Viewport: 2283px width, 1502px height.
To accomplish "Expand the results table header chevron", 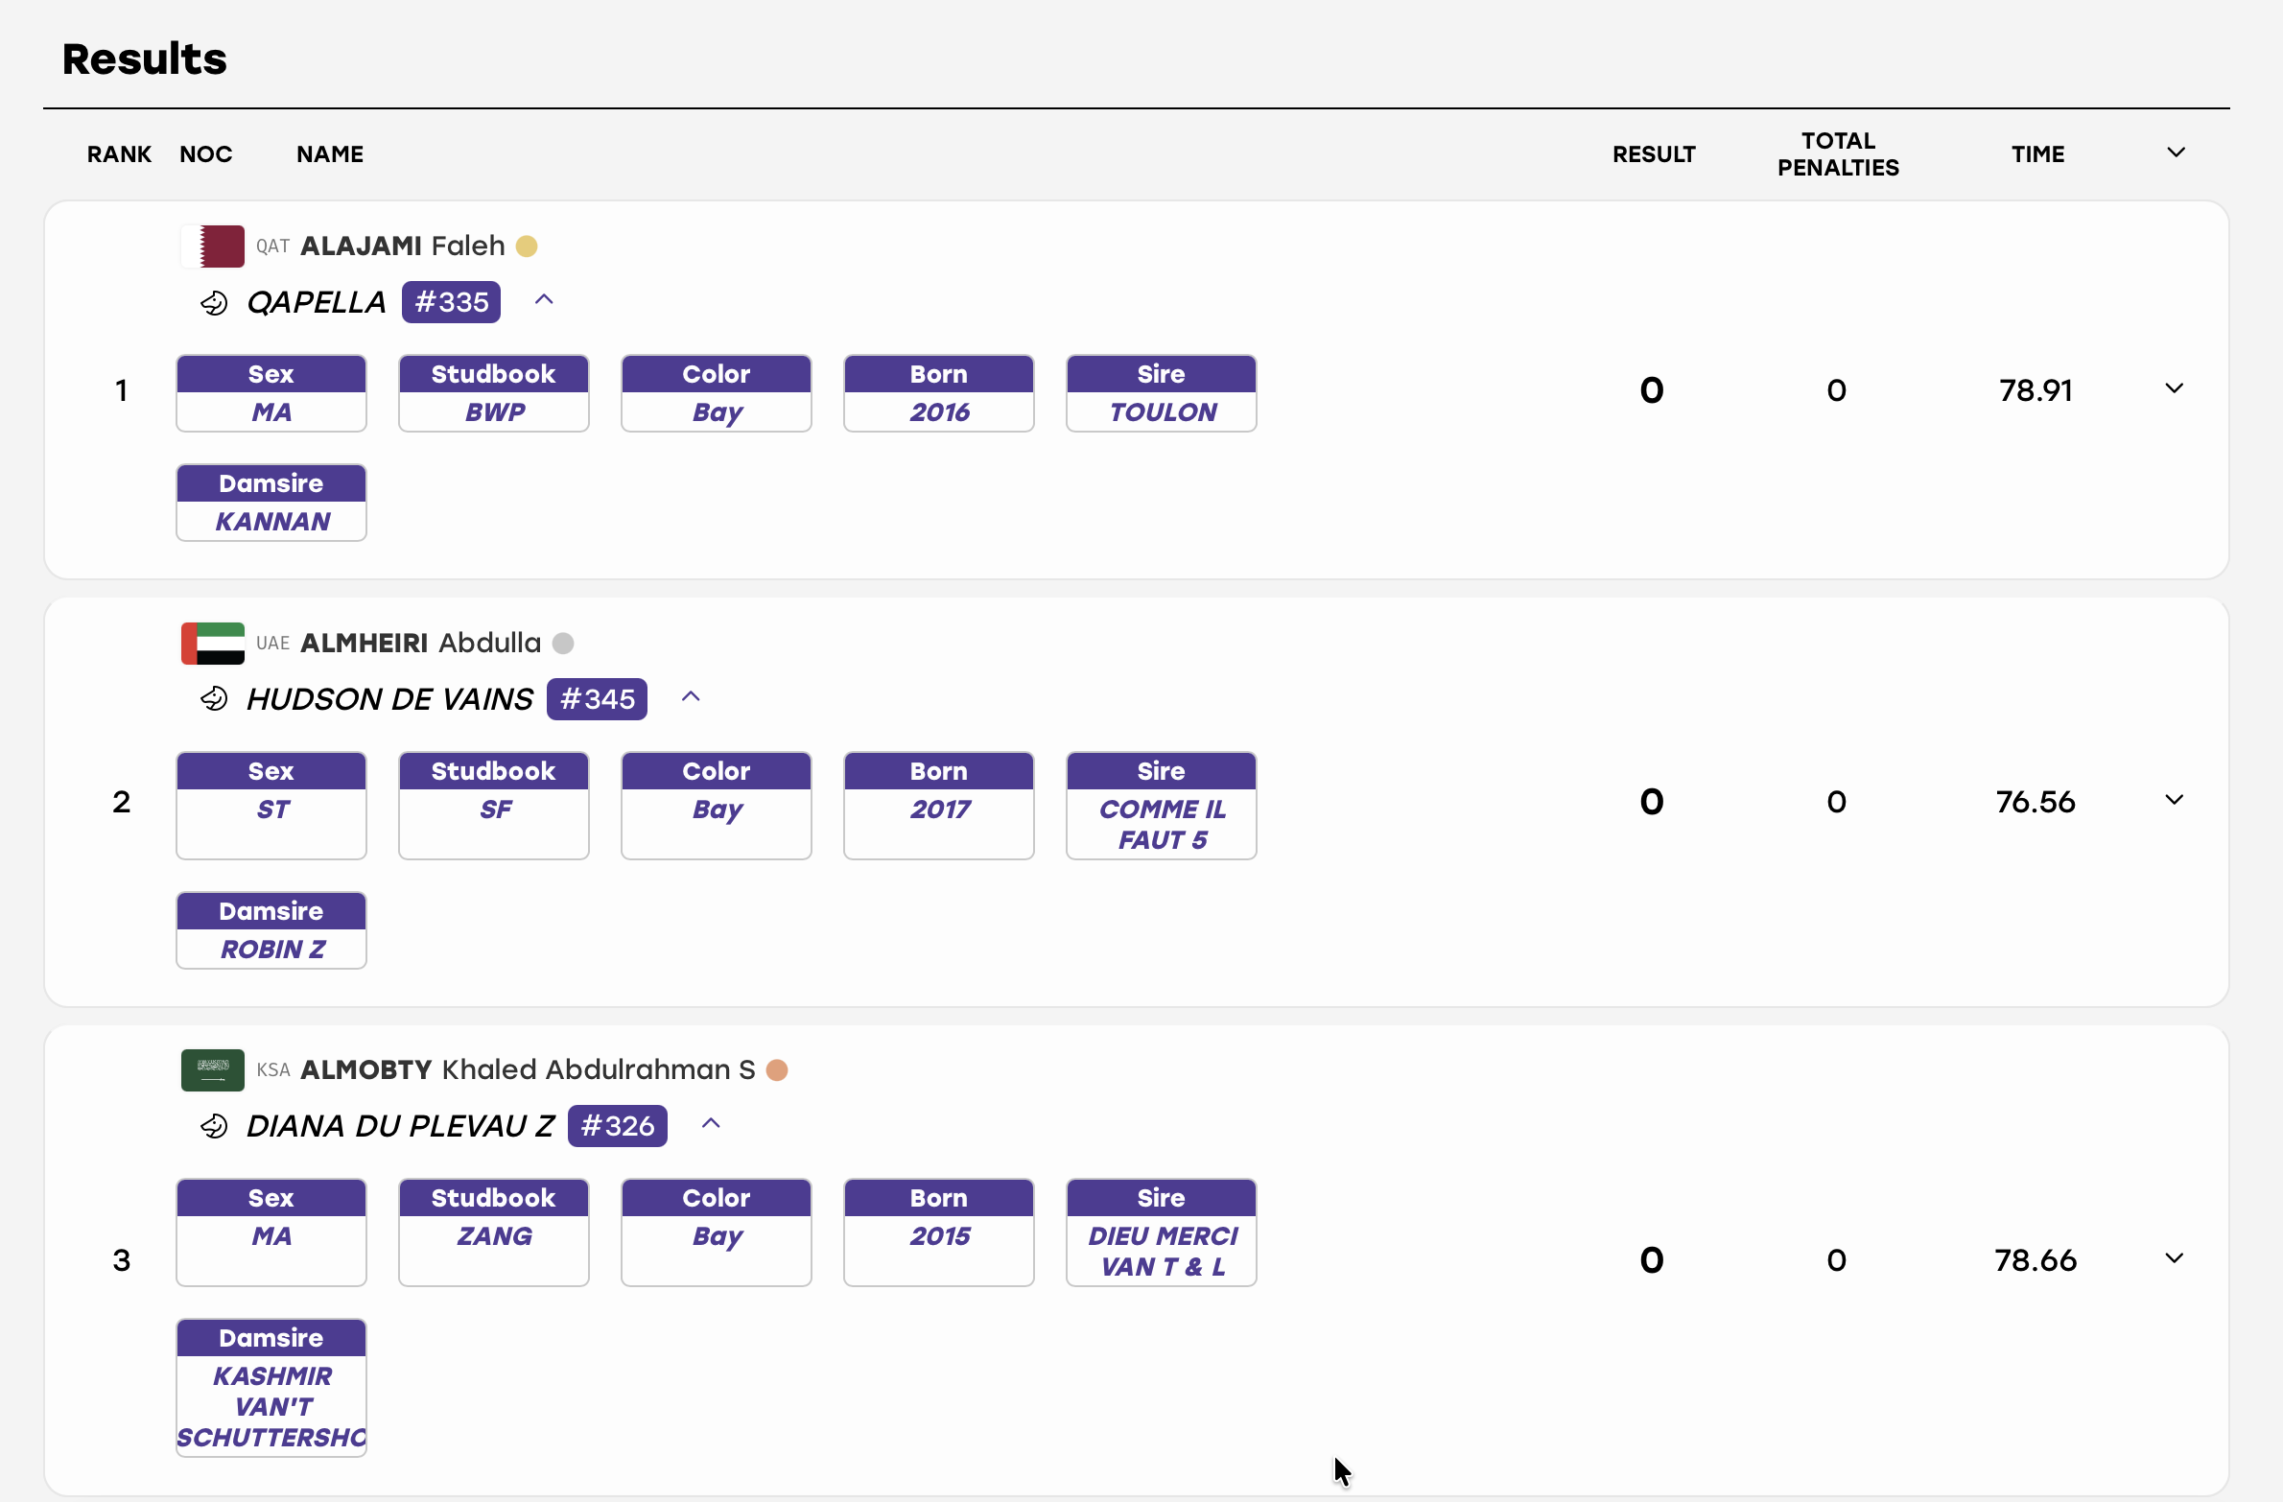I will click(x=2176, y=153).
